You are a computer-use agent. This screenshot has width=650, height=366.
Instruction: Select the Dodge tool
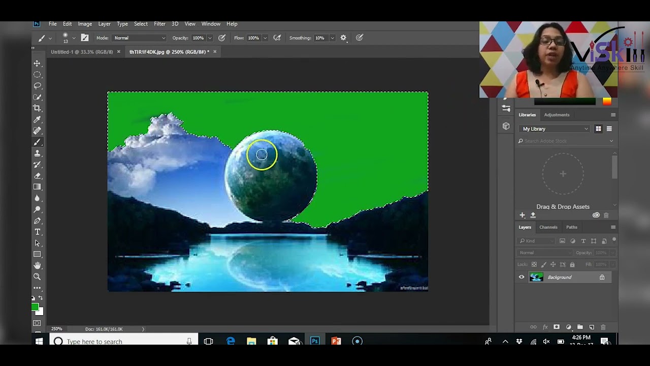[37, 209]
